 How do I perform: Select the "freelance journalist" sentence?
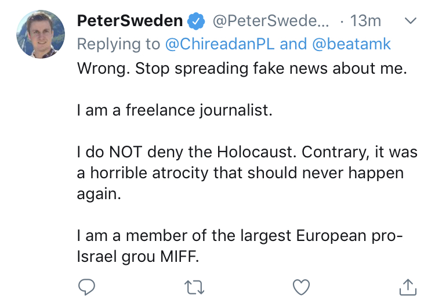point(174,110)
